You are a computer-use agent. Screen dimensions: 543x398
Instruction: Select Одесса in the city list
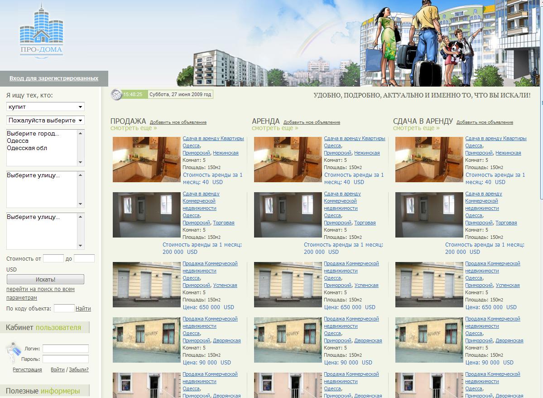click(x=18, y=141)
